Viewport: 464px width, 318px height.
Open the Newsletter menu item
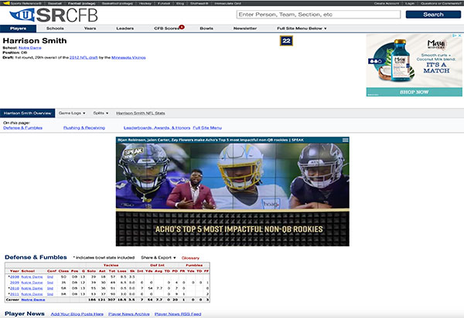pyautogui.click(x=245, y=29)
